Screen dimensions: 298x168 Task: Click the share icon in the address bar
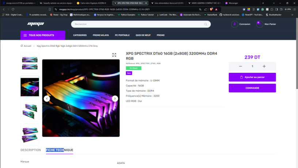206,10
